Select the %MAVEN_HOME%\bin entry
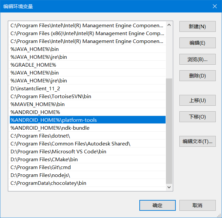The width and height of the screenshot is (222, 218). coord(88,104)
